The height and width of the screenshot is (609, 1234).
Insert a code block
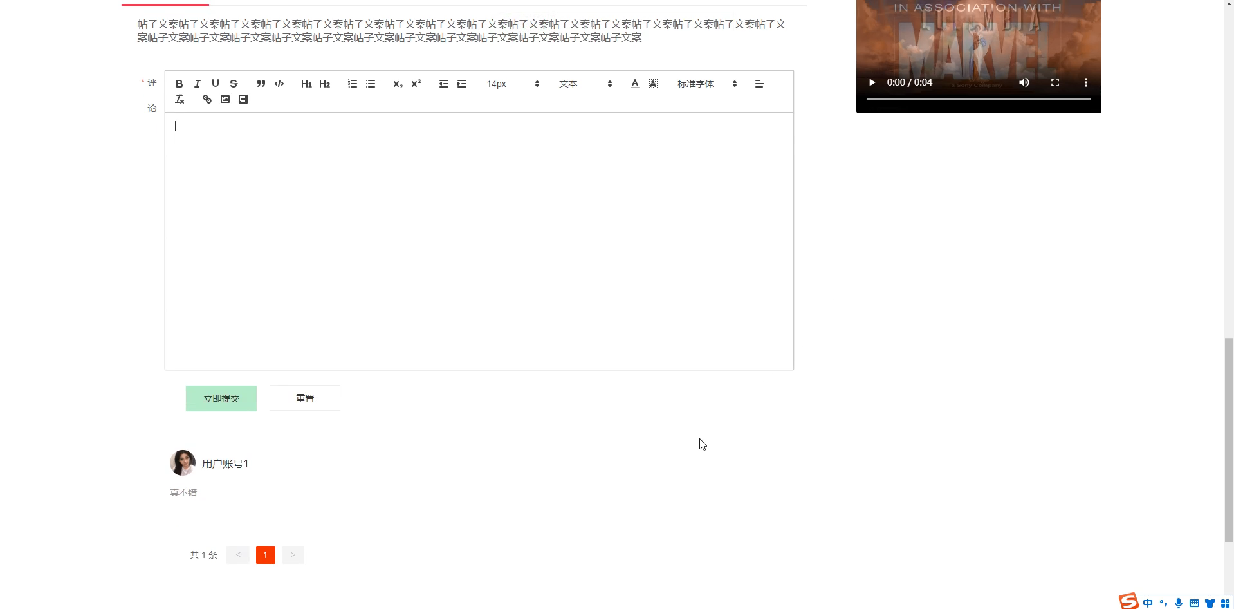pos(279,84)
